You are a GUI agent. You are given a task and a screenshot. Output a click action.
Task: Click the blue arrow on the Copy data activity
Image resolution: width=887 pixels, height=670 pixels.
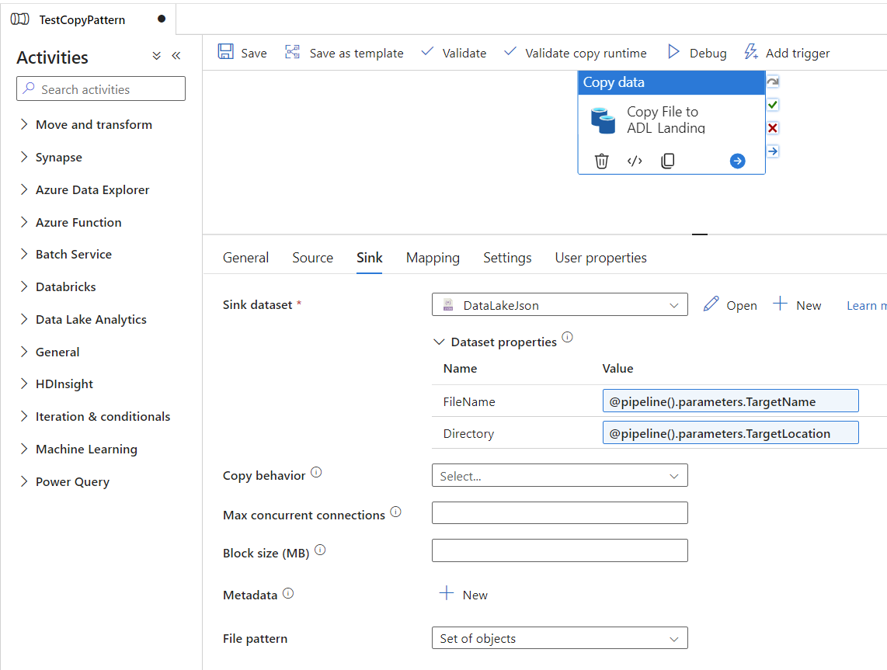(737, 161)
